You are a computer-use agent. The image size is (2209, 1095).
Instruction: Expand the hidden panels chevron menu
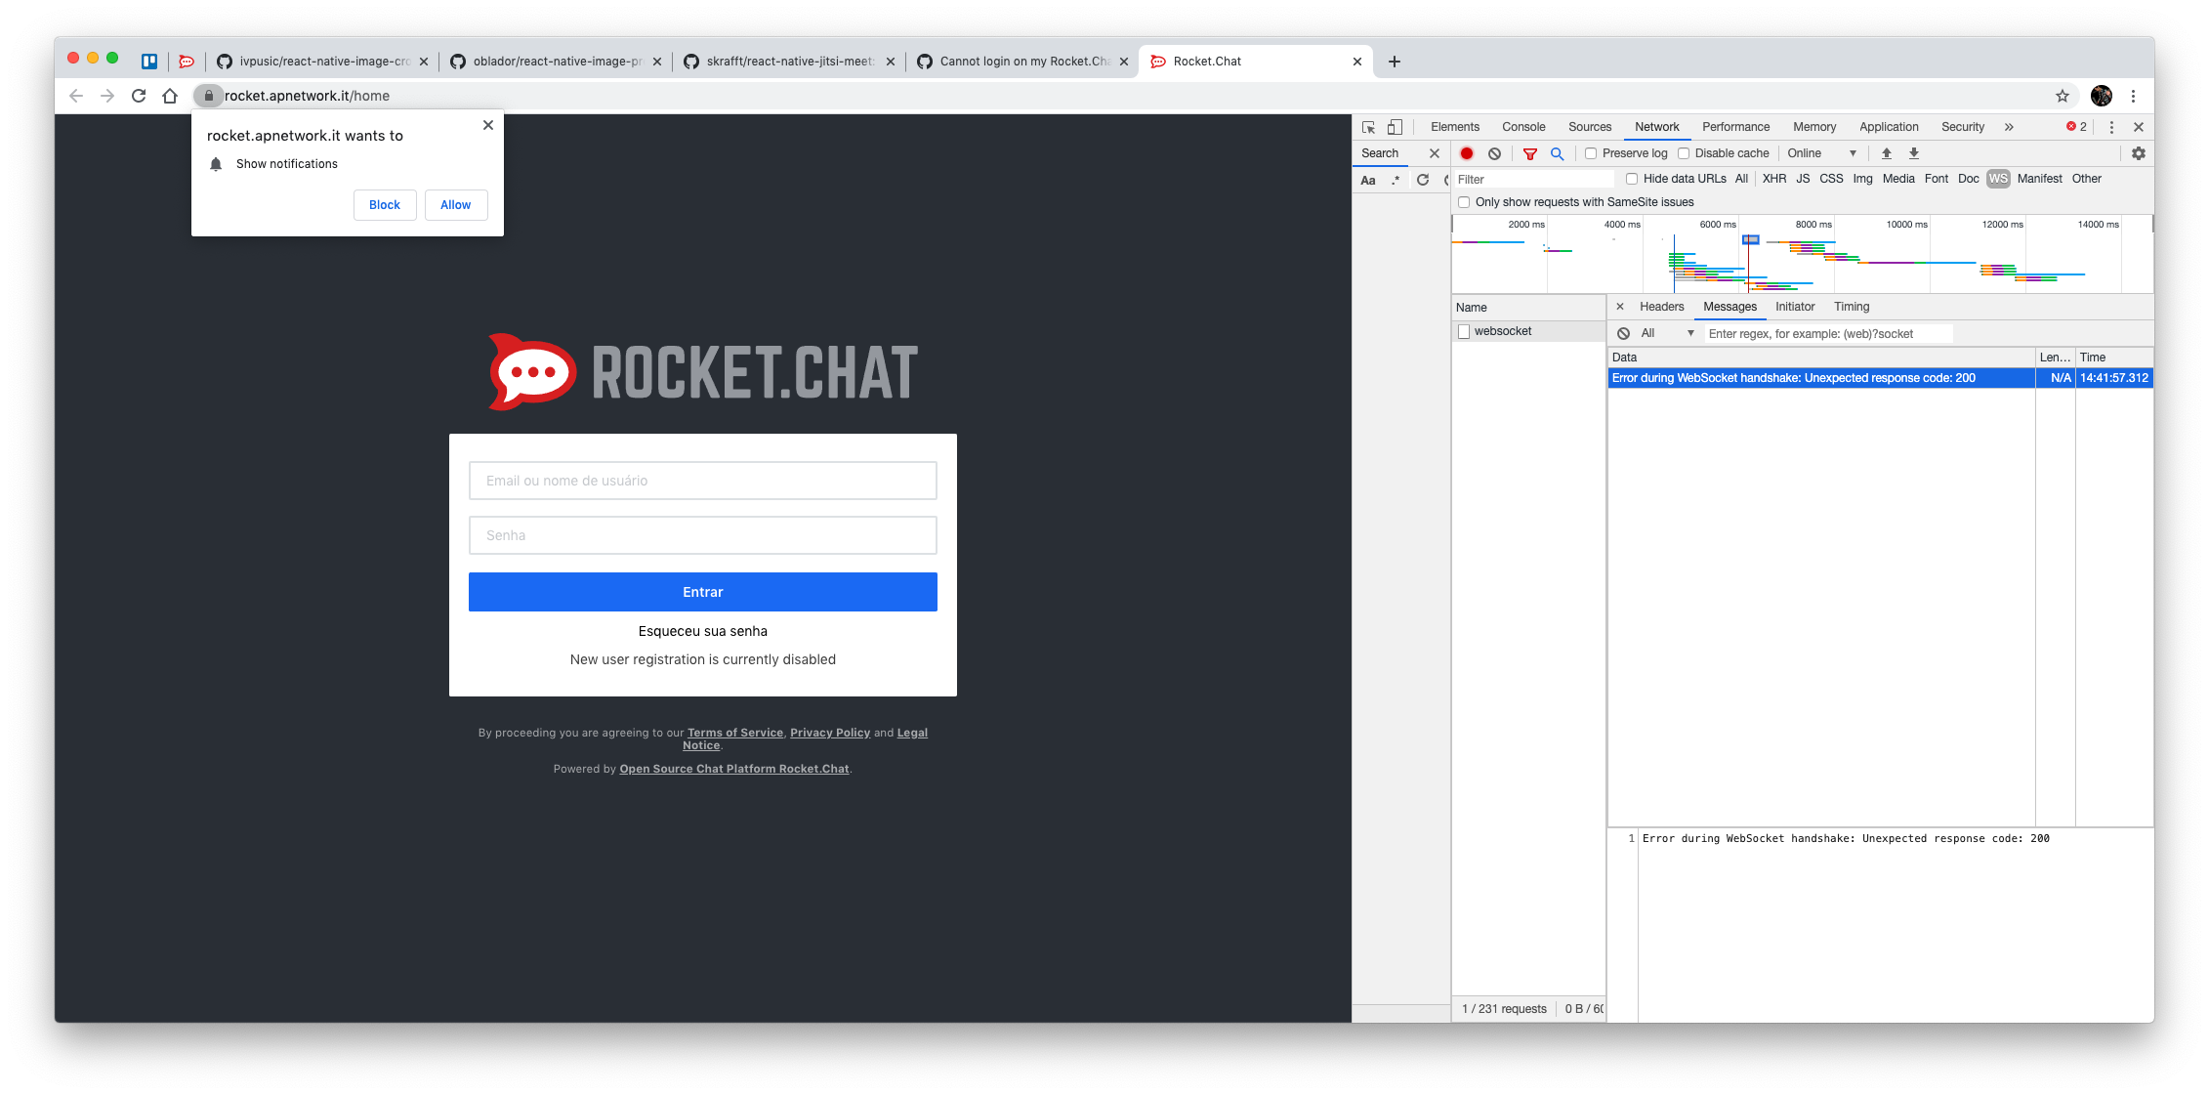coord(2010,127)
